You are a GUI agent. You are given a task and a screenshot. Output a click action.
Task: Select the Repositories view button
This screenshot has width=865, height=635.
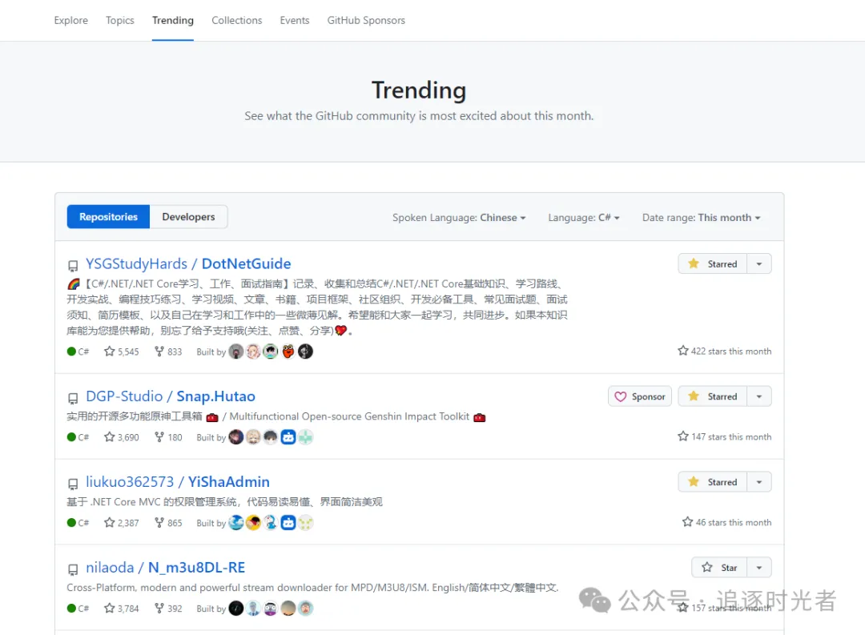[x=108, y=217]
